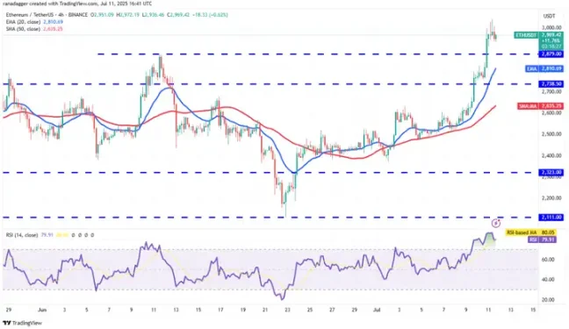
Task: Click the event marker icon near the 2,111 line
Action: [x=496, y=223]
